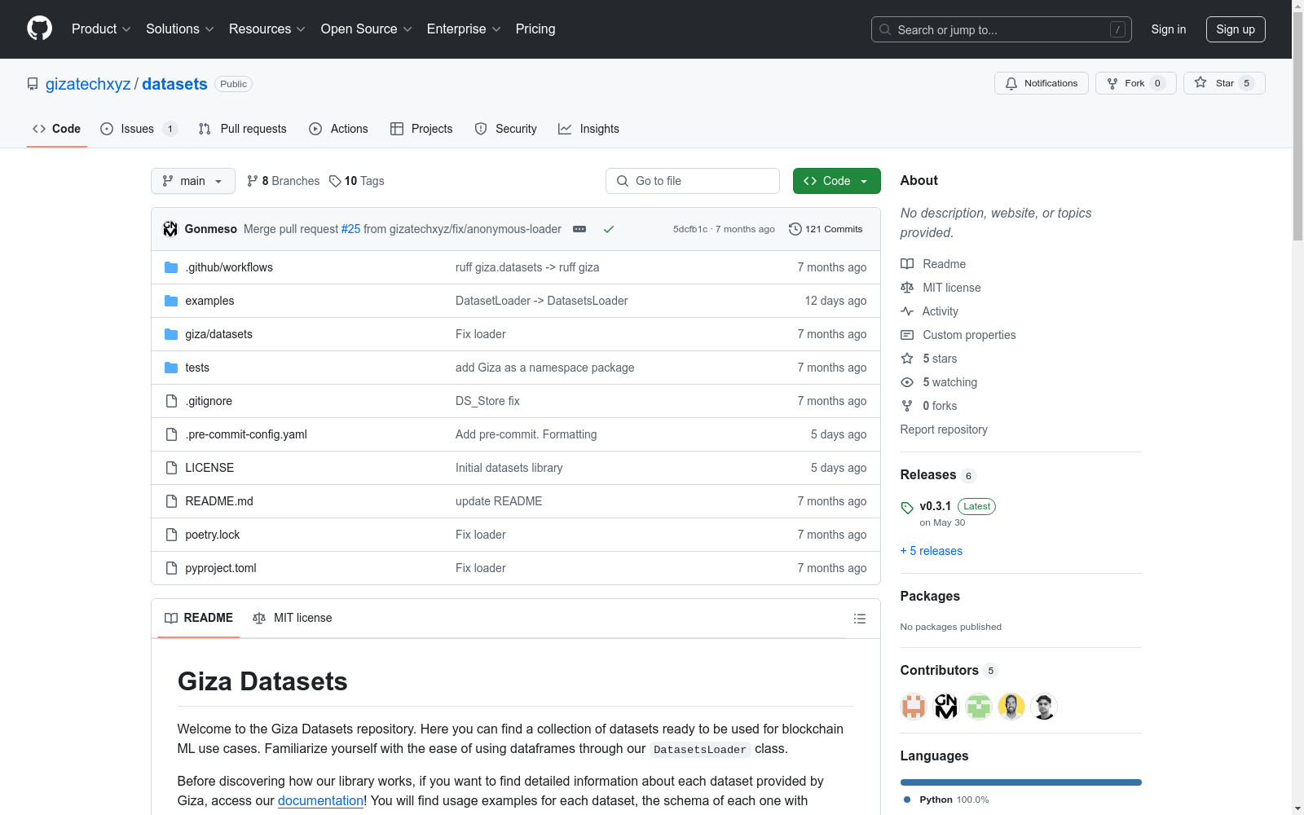
Task: Open the + 5 releases link
Action: (x=932, y=551)
